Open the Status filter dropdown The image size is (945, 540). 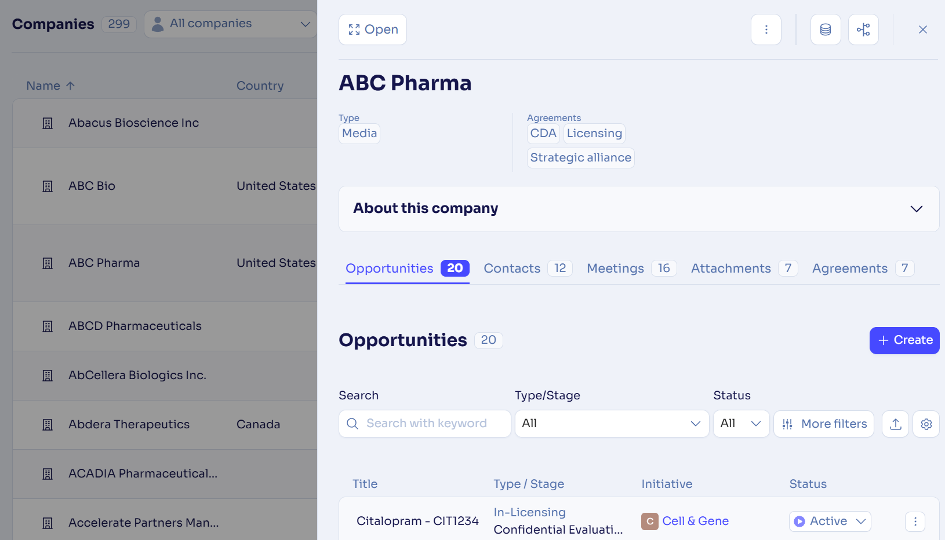click(741, 424)
